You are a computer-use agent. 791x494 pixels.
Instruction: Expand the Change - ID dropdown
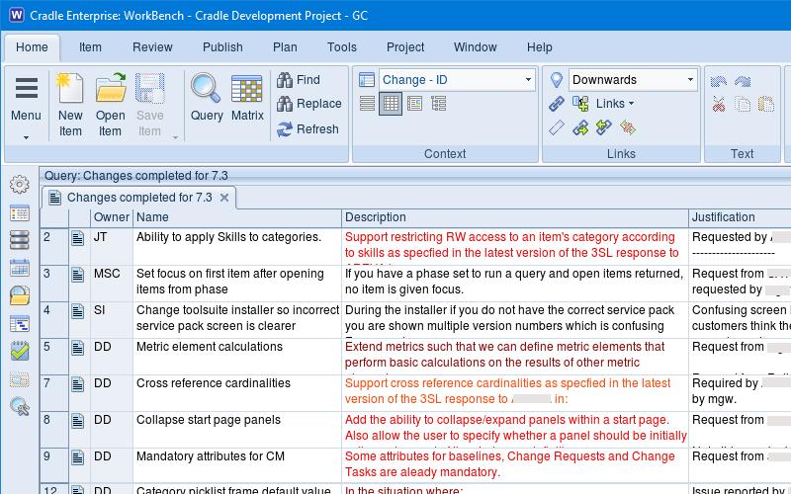[528, 80]
